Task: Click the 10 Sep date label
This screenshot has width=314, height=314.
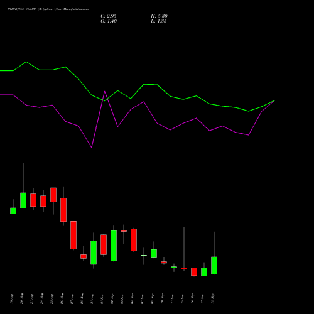Action: pyautogui.click(x=163, y=299)
